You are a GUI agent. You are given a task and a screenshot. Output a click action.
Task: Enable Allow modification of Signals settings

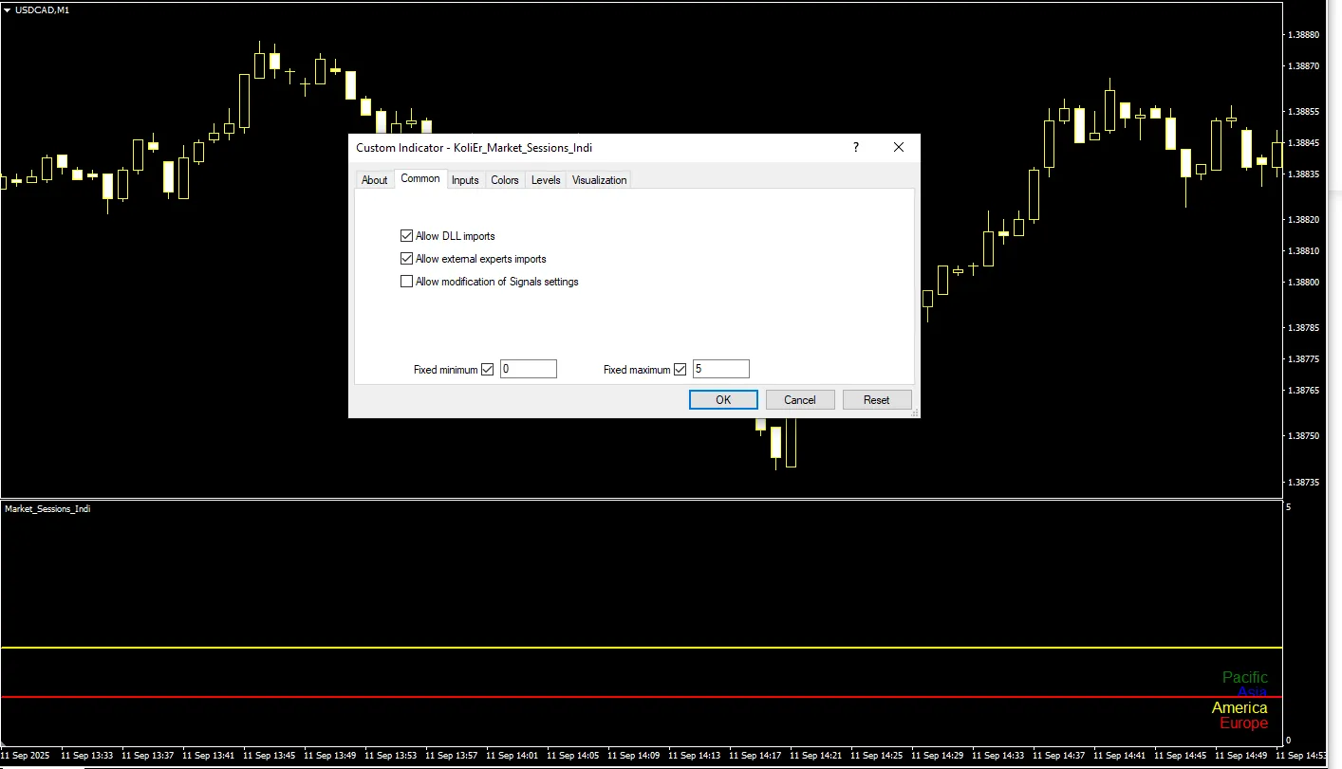click(407, 282)
